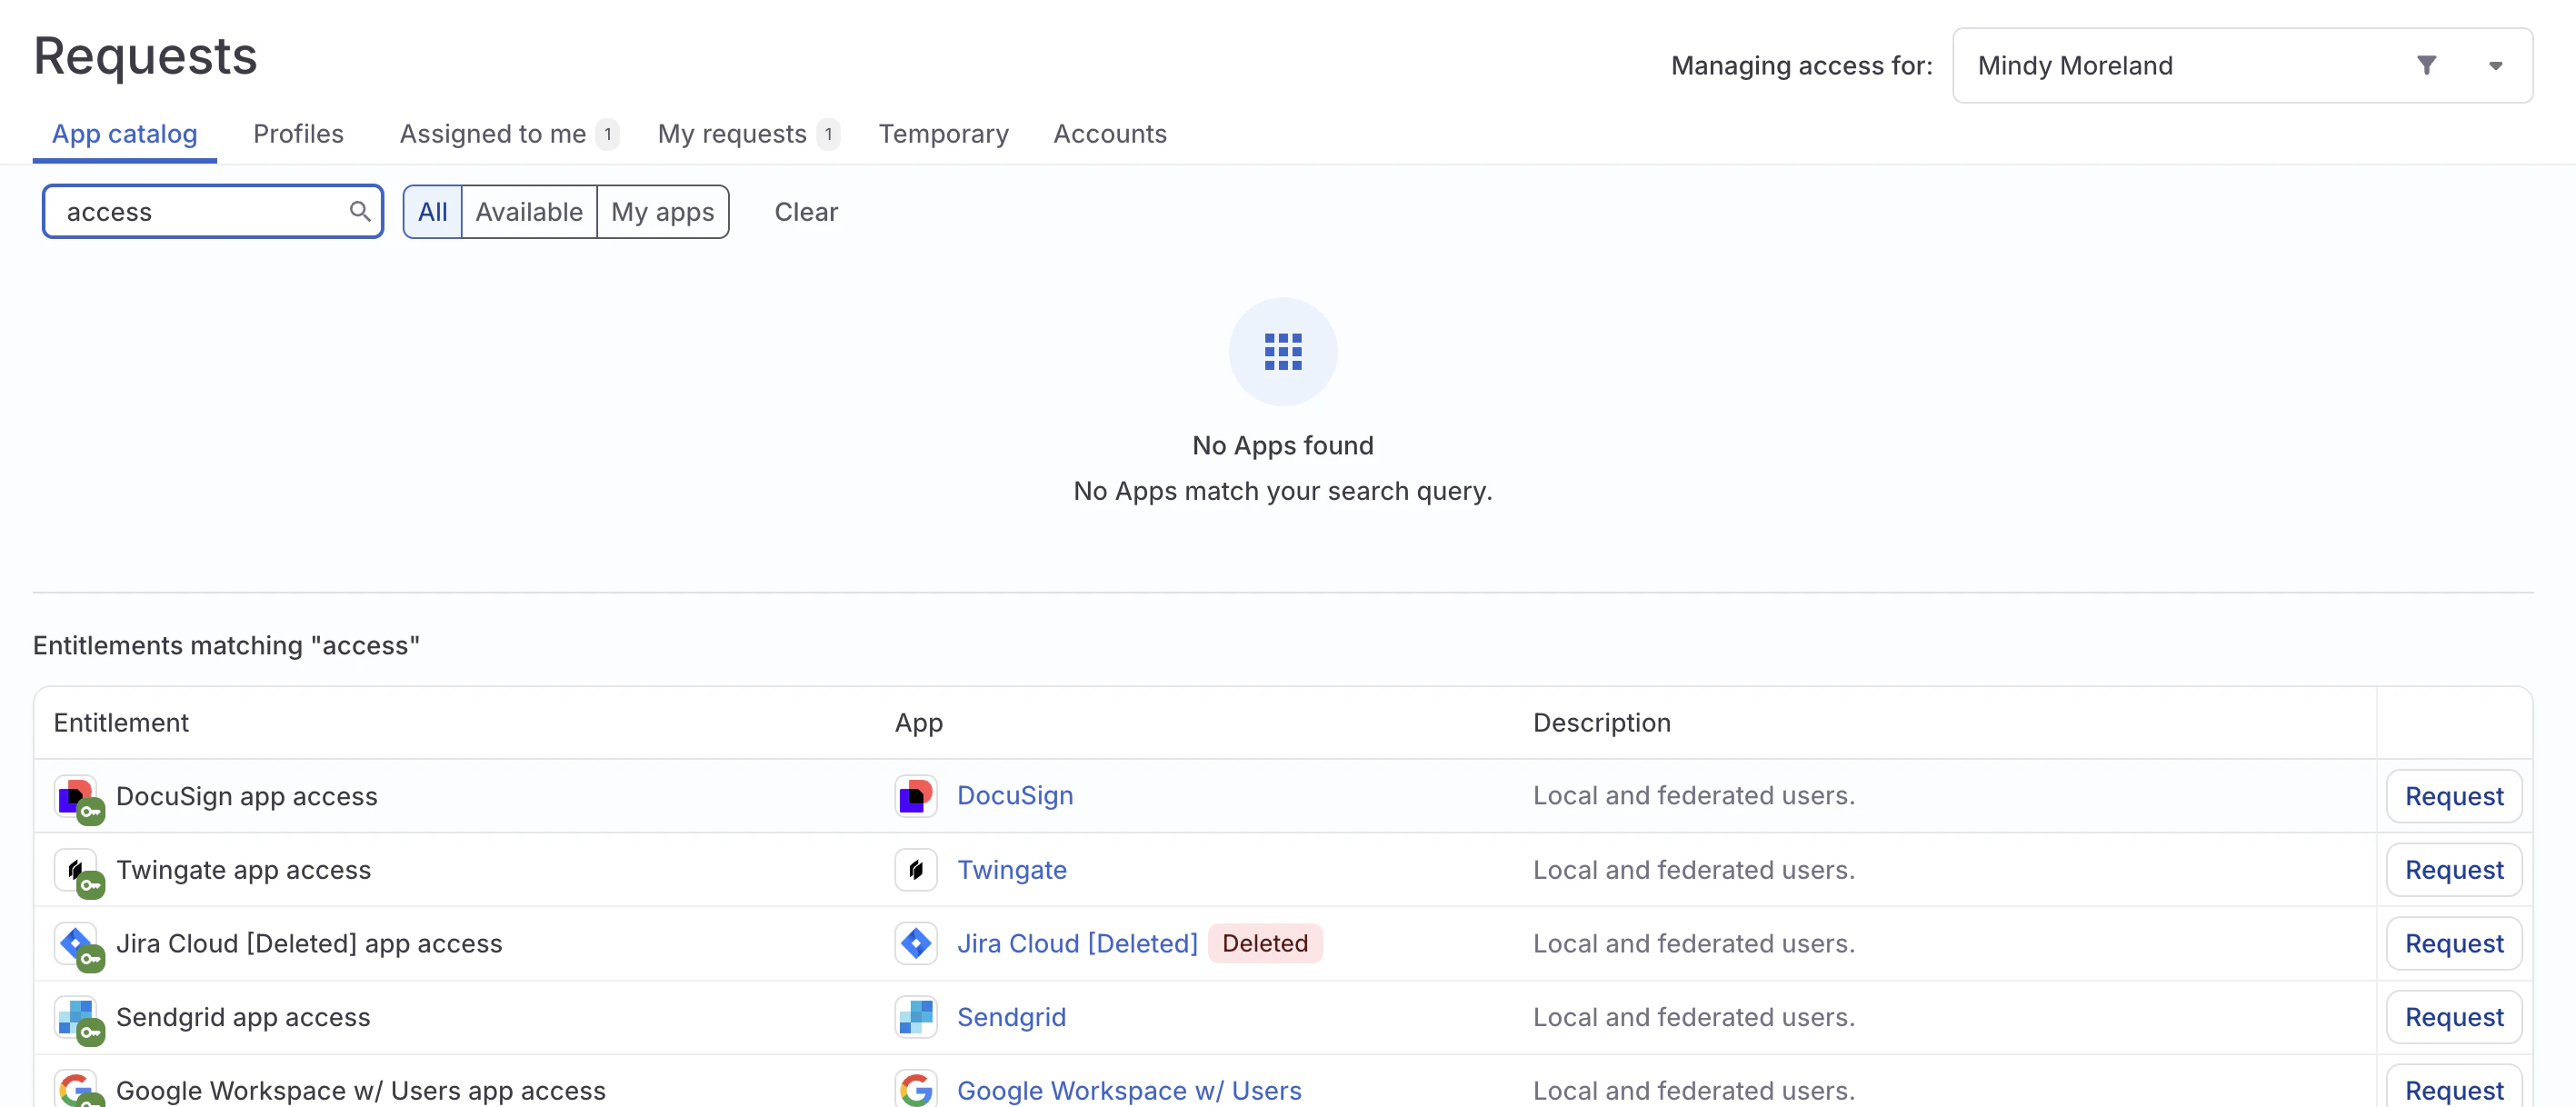Switch to the Profiles tab
Image resolution: width=2576 pixels, height=1107 pixels.
tap(298, 133)
